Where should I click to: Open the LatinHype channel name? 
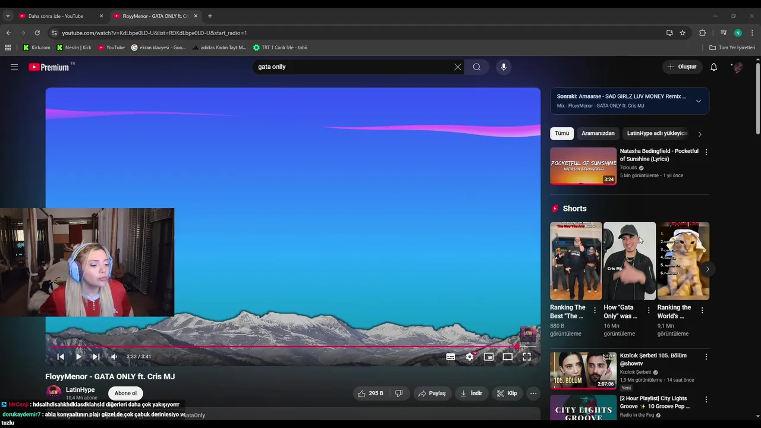80,390
